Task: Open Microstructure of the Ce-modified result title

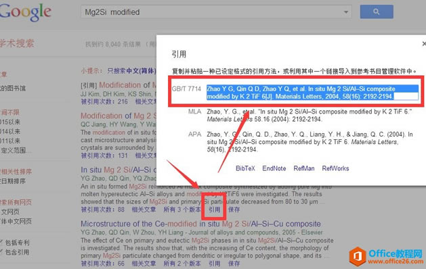Action: [200, 224]
